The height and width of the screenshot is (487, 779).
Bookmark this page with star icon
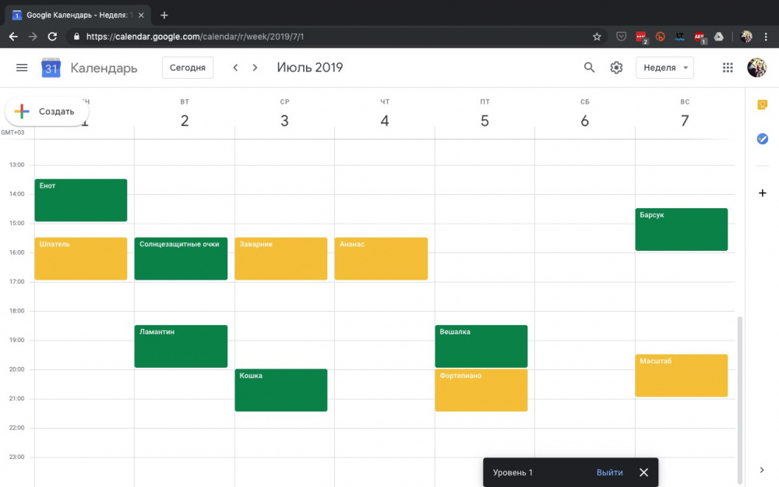tap(597, 37)
